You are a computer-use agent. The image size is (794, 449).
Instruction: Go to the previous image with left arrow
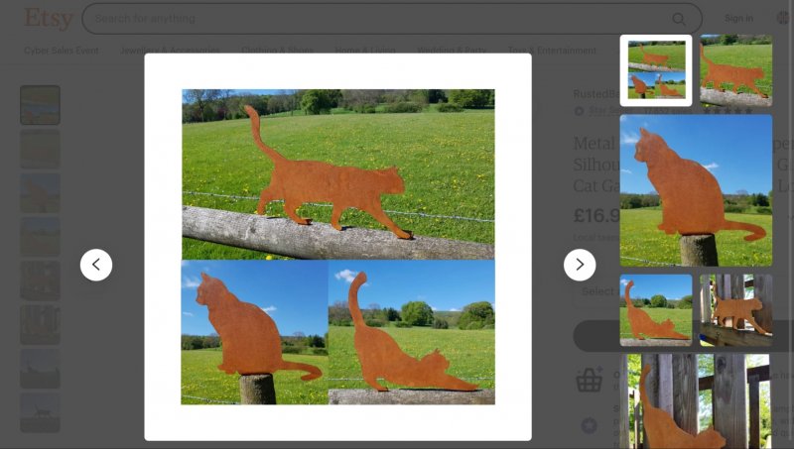(x=96, y=265)
